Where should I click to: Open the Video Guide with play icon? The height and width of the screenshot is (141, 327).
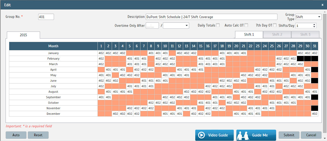[x=214, y=135]
